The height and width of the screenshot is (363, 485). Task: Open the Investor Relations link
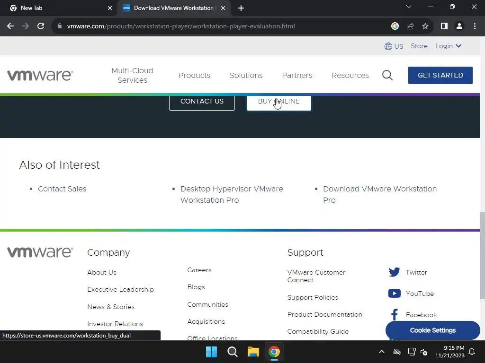coord(115,324)
